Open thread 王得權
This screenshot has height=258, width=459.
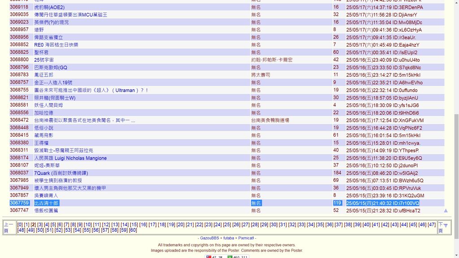point(41,143)
